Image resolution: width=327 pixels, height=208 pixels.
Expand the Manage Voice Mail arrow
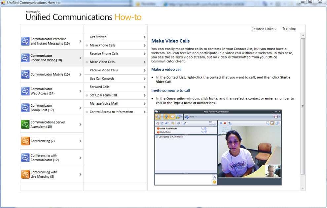point(144,104)
